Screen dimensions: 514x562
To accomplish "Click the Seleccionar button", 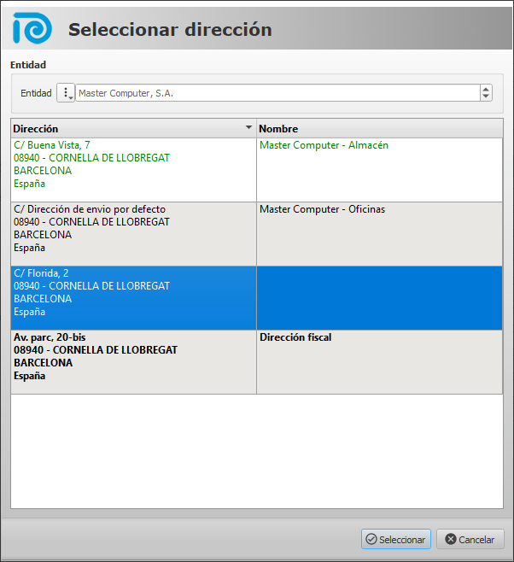I will click(395, 539).
